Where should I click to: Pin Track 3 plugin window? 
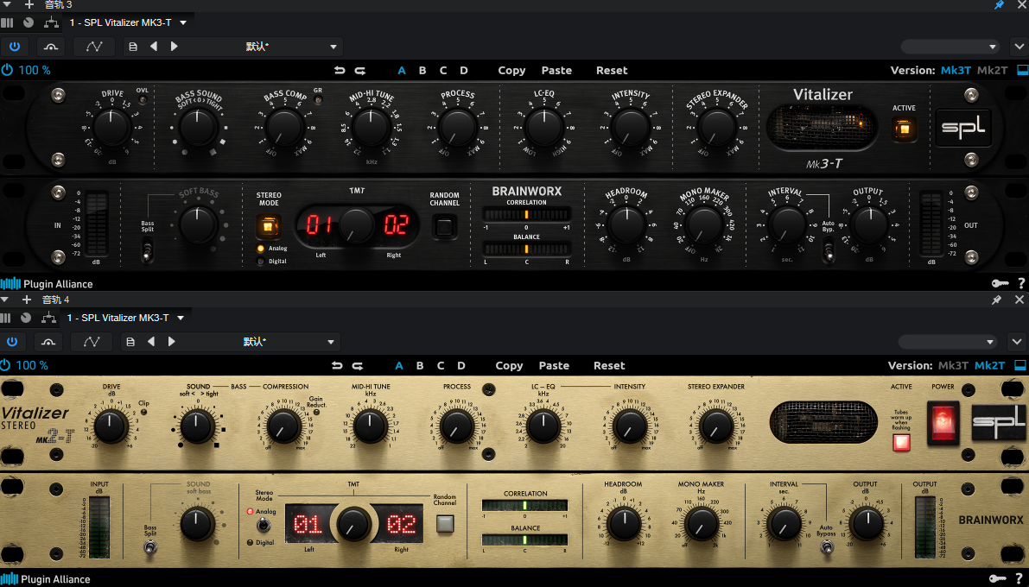pyautogui.click(x=999, y=4)
